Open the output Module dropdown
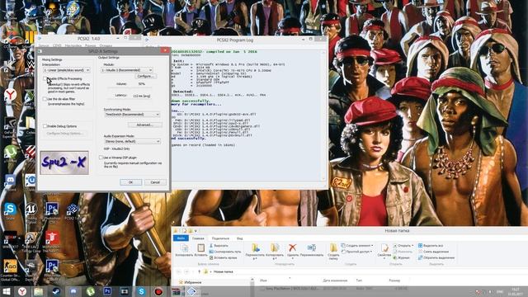 [126, 70]
